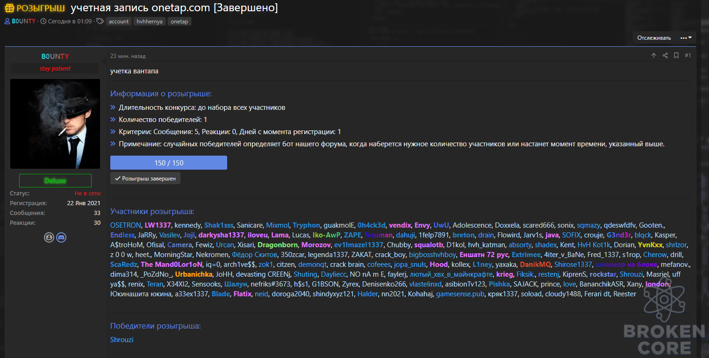Click the gift icon beside РОЗЫГРЫШ title
Image resolution: width=709 pixels, height=358 pixels.
coord(10,8)
